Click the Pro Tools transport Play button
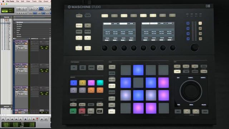 pos(29,119)
